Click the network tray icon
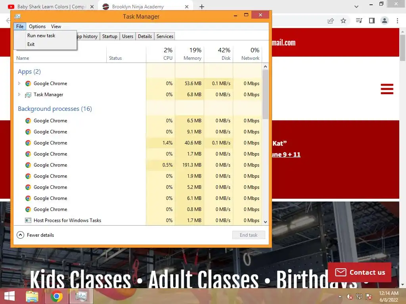This screenshot has width=406, height=304. tap(359, 296)
